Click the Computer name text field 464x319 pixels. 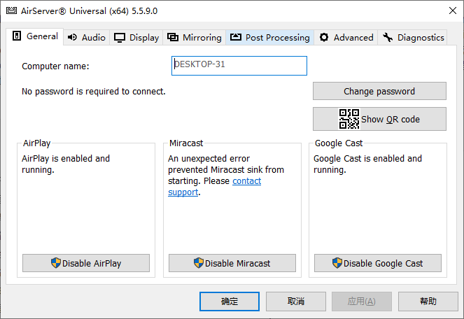(x=239, y=65)
